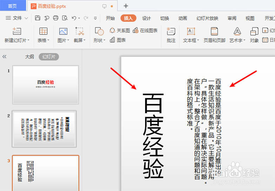
Task: Click the 形状 shapes icon
Action: (99, 31)
